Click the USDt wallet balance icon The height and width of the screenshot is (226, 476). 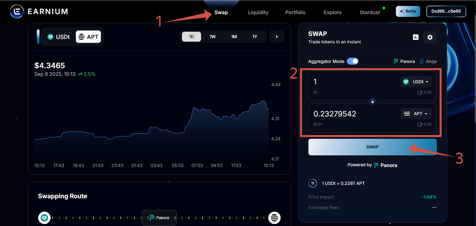420,92
